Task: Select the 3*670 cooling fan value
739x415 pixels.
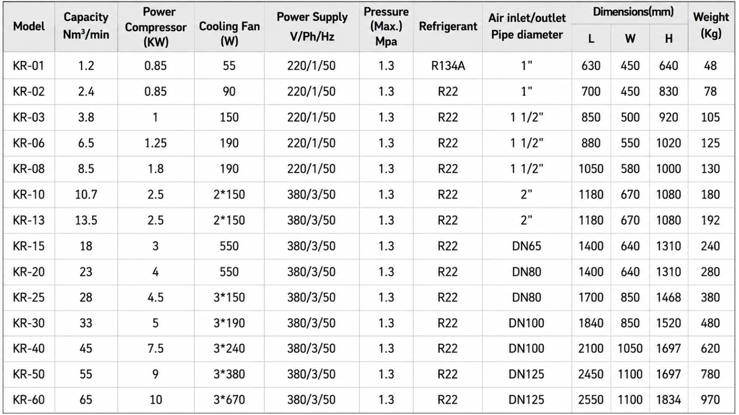Action: click(229, 399)
